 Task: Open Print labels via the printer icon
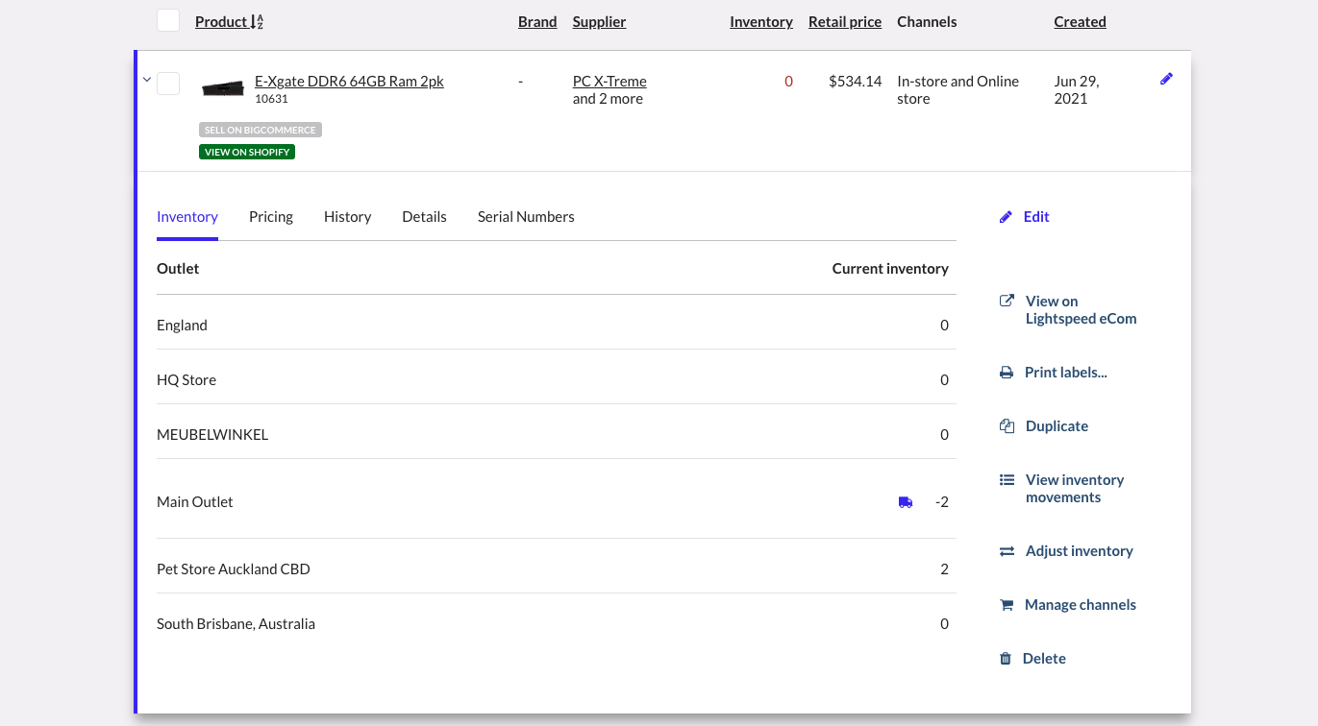click(x=1006, y=372)
